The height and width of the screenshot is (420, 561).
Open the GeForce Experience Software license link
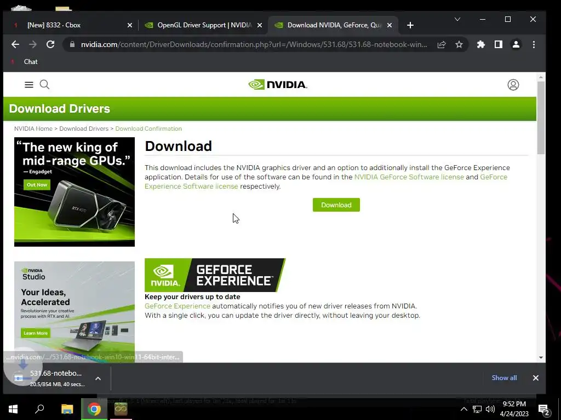coord(191,186)
